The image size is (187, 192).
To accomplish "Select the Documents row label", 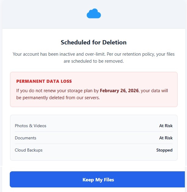I will (x=25, y=138).
